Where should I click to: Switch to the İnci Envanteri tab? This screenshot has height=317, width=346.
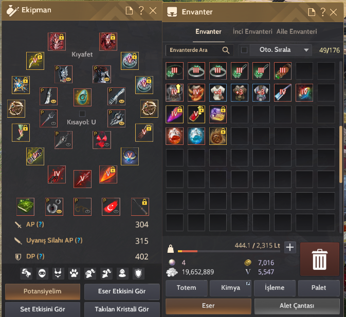(x=252, y=31)
